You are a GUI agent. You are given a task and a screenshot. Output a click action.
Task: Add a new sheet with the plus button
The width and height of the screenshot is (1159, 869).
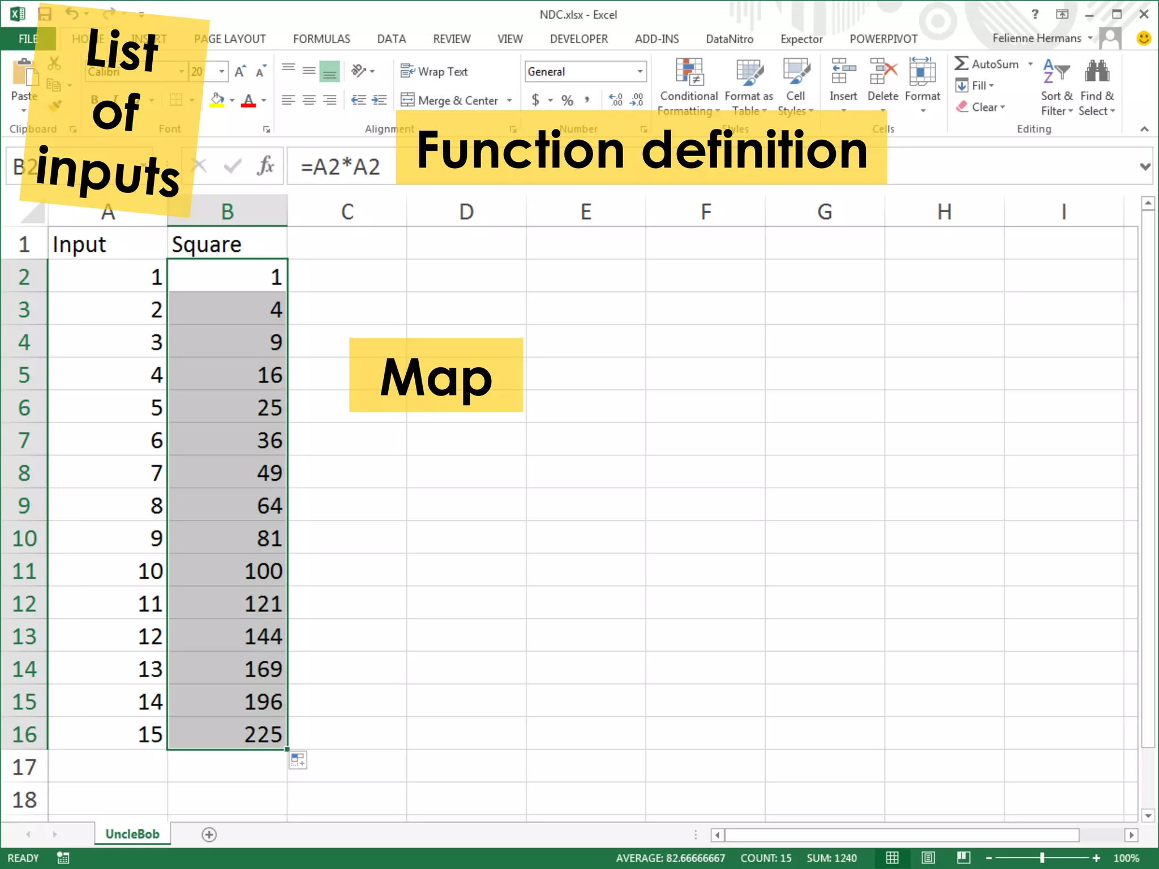coord(209,834)
